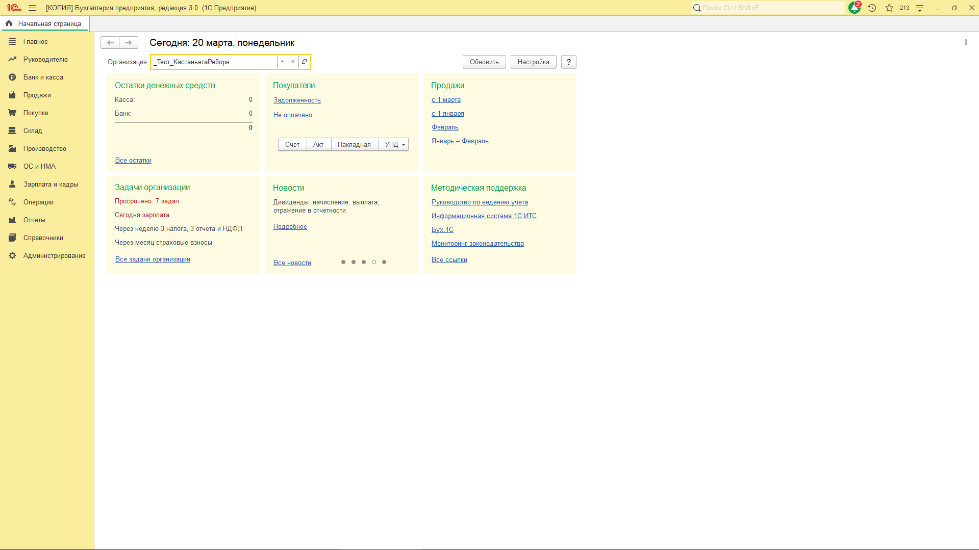The image size is (979, 550).
Task: Open Руководство по ведению учета link
Action: tap(480, 202)
